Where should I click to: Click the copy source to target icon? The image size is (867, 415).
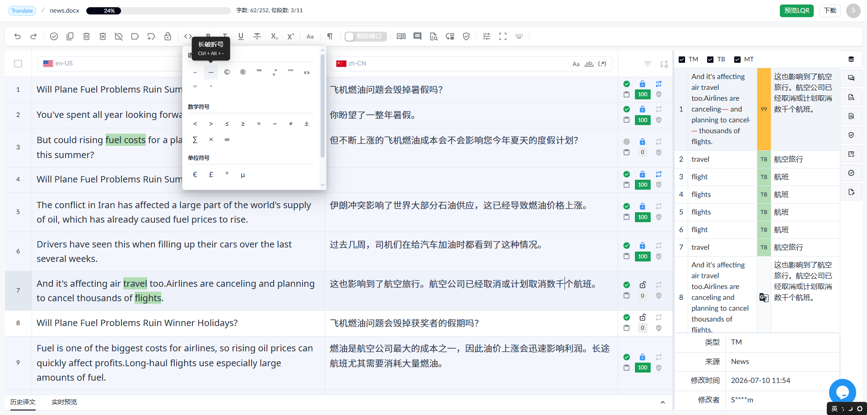point(70,37)
